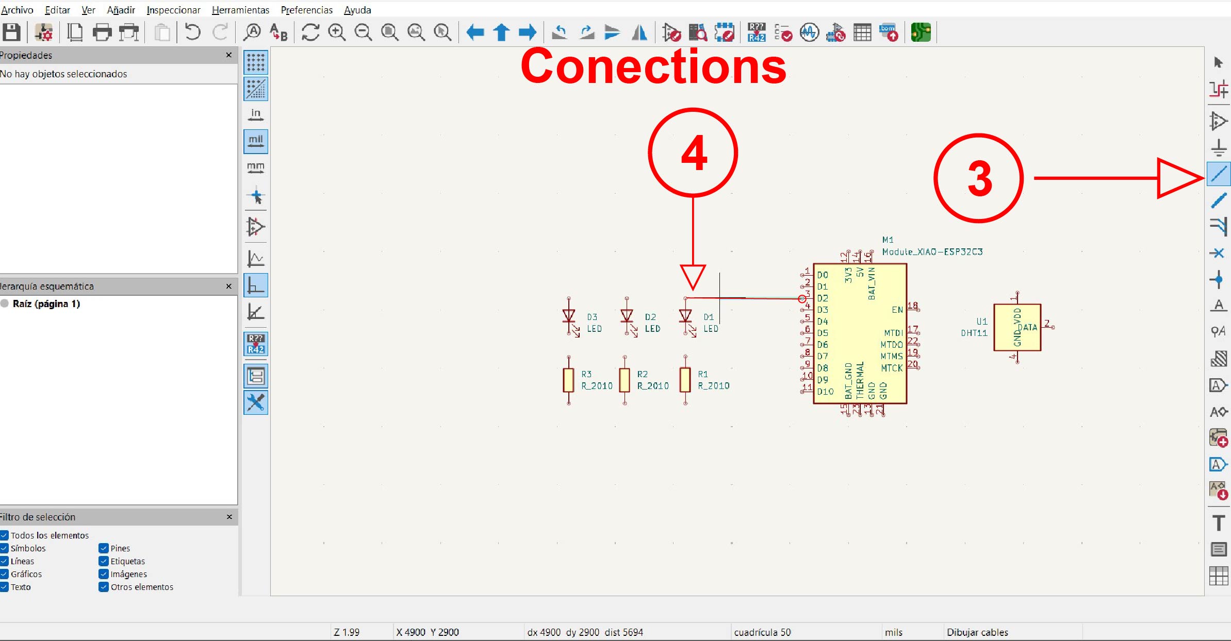Image resolution: width=1231 pixels, height=641 pixels.
Task: Select the Draw Wires tool
Action: pos(1219,174)
